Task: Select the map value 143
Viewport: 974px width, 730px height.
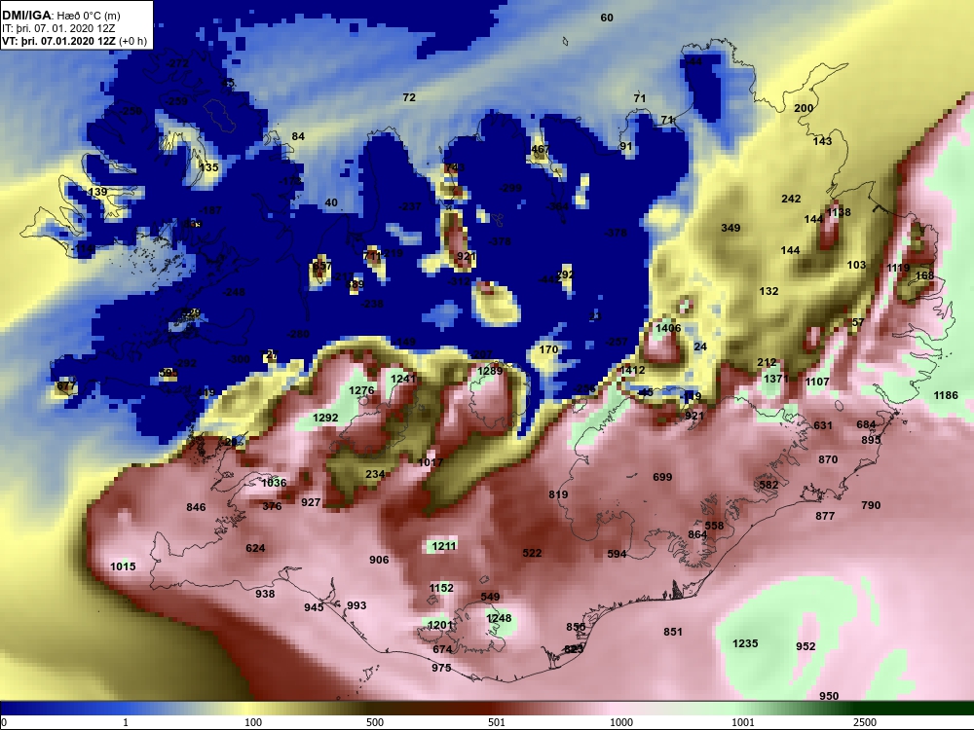Action: [x=822, y=141]
